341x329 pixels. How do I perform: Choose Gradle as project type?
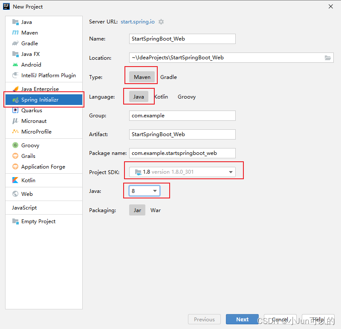(x=168, y=77)
